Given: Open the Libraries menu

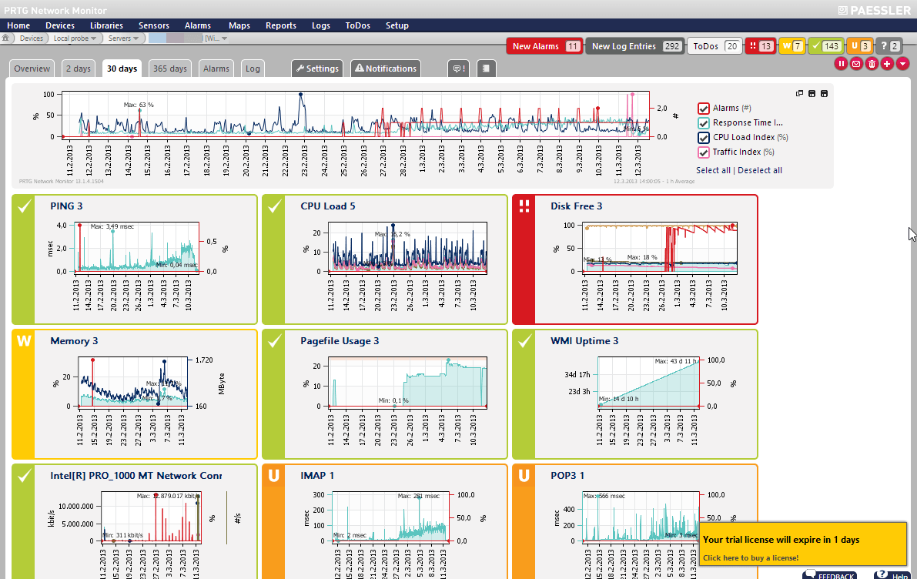Looking at the screenshot, I should (106, 25).
